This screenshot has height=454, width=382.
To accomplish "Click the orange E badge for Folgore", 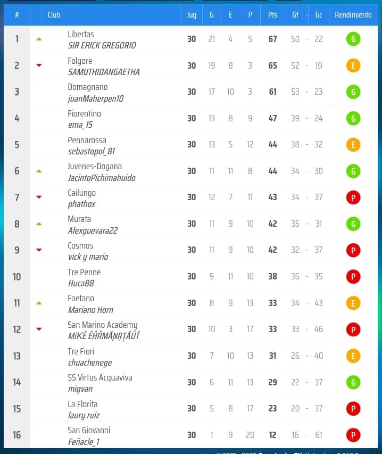I will coord(353,65).
